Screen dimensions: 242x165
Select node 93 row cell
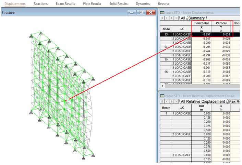166,34
